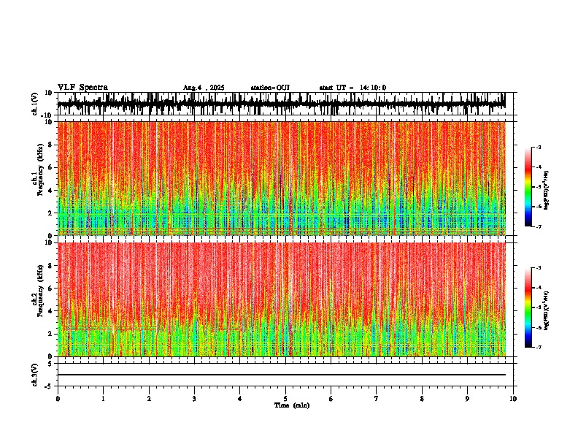Click the date text "Aug.4 , 2025"
This screenshot has width=578, height=447.
coord(204,88)
